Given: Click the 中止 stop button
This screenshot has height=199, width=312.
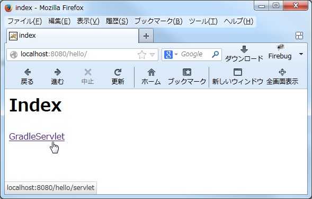Looking at the screenshot, I should coord(87,76).
